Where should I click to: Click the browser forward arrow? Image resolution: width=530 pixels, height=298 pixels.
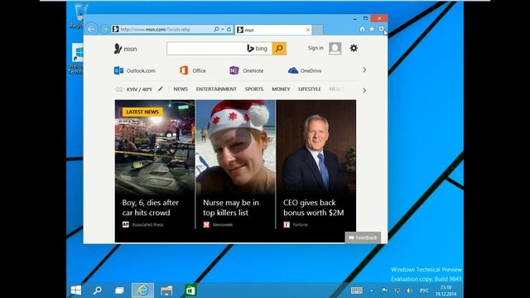click(105, 30)
